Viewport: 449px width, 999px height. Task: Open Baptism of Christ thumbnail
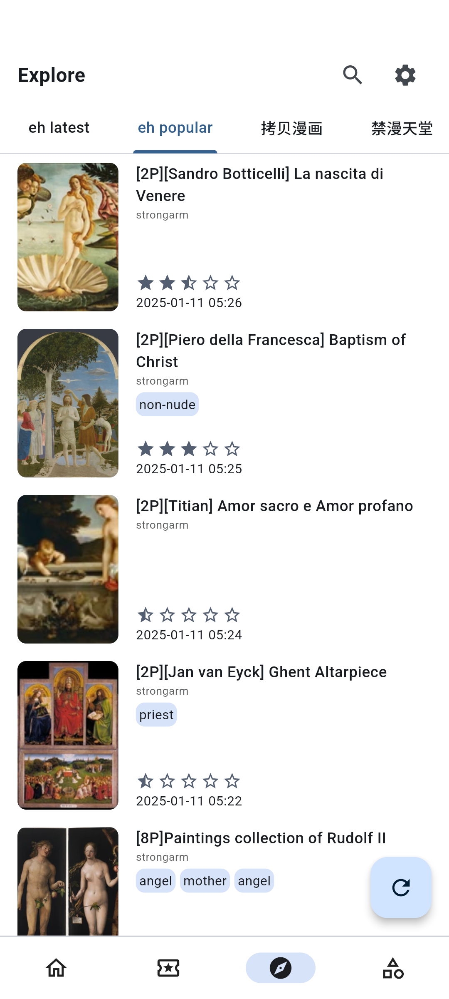68,403
